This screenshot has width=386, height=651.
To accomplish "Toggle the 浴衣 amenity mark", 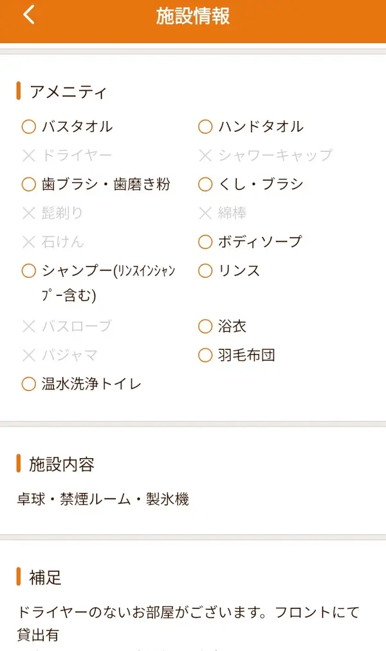I will [x=205, y=326].
